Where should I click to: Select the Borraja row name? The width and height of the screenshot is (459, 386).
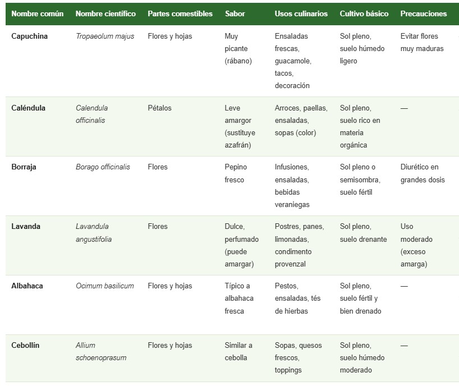tap(24, 167)
